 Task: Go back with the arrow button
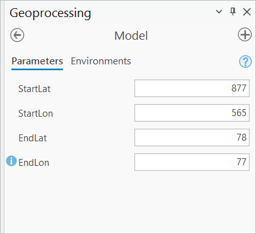click(17, 35)
